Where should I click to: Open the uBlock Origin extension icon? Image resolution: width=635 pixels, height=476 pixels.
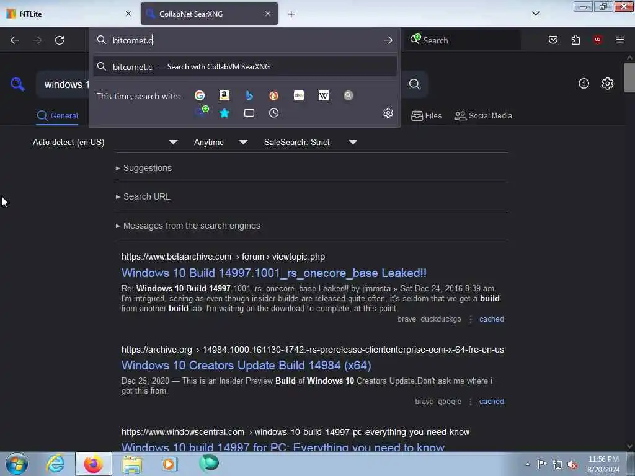click(598, 39)
